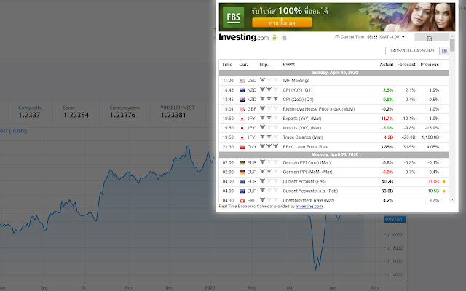Click bull importance icons for PBoC Loan Prime Rate
The image size is (466, 291).
[x=269, y=146]
